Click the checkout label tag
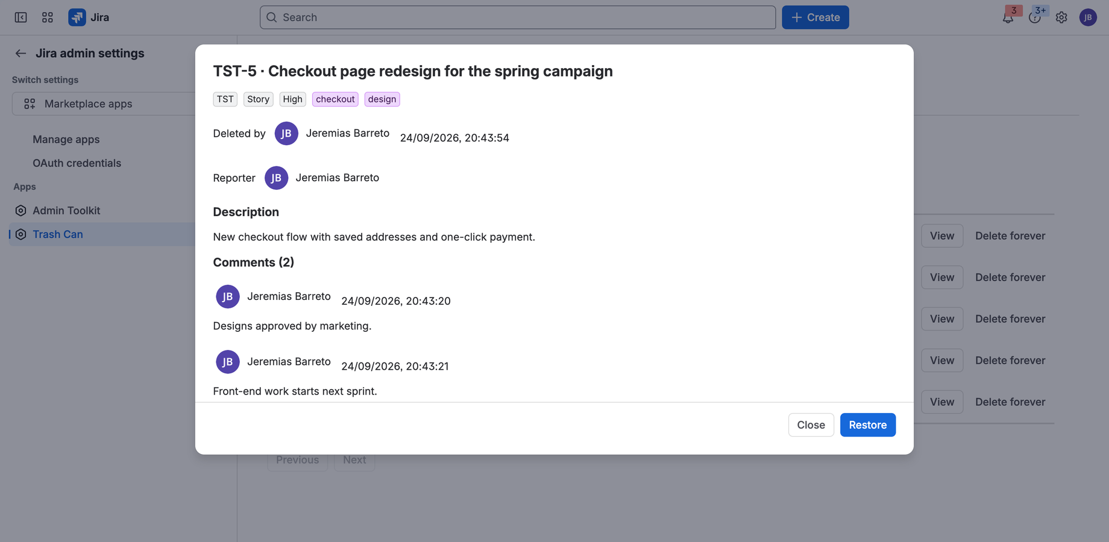 pyautogui.click(x=335, y=99)
